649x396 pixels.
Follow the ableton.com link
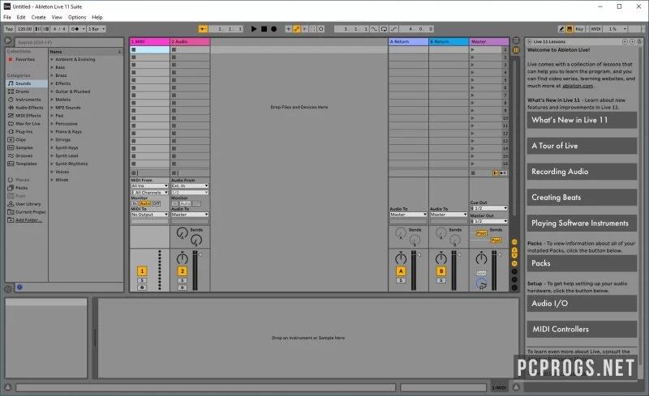point(578,86)
